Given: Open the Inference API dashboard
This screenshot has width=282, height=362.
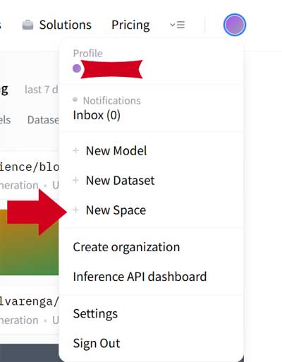Looking at the screenshot, I should pyautogui.click(x=140, y=277).
